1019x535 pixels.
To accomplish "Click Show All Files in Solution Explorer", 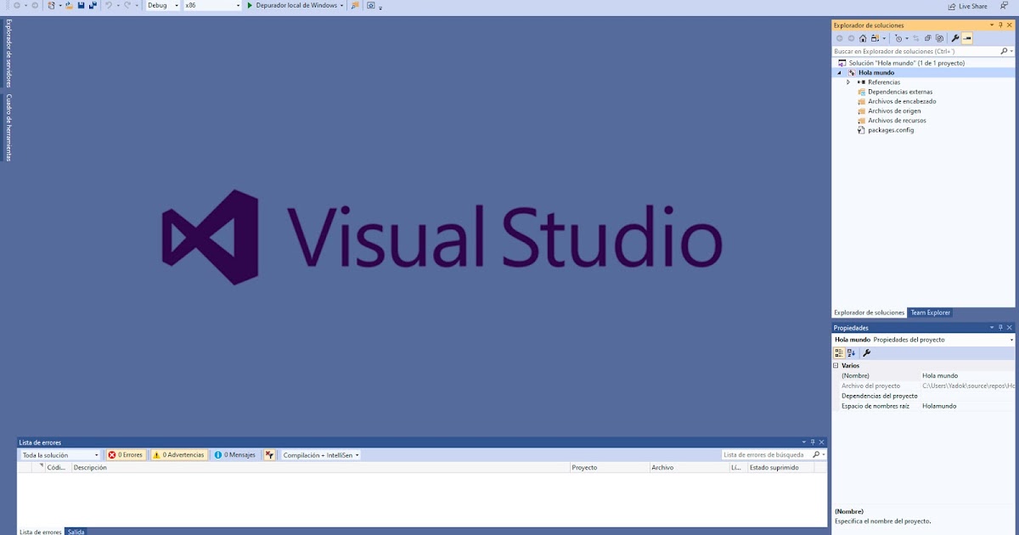I will tap(940, 37).
